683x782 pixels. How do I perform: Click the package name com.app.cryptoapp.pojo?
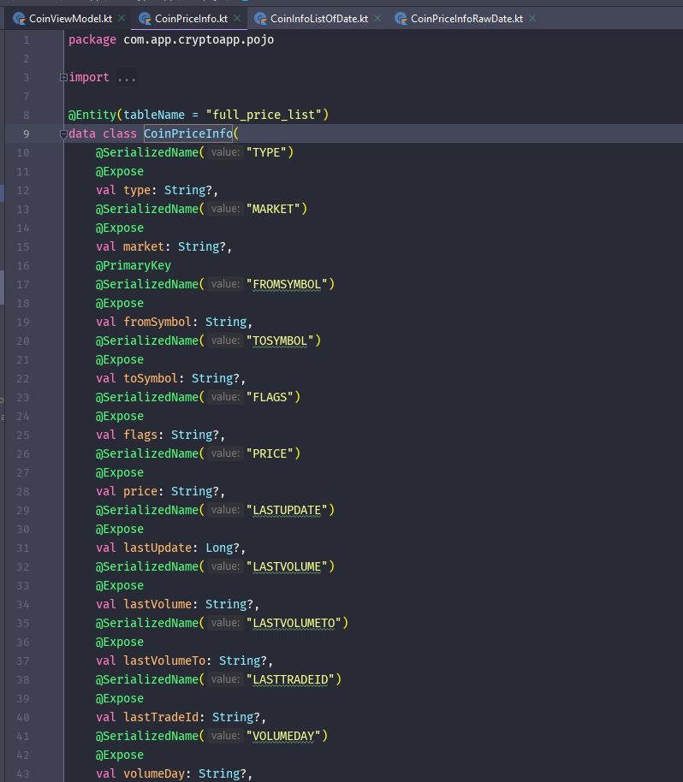tap(199, 40)
